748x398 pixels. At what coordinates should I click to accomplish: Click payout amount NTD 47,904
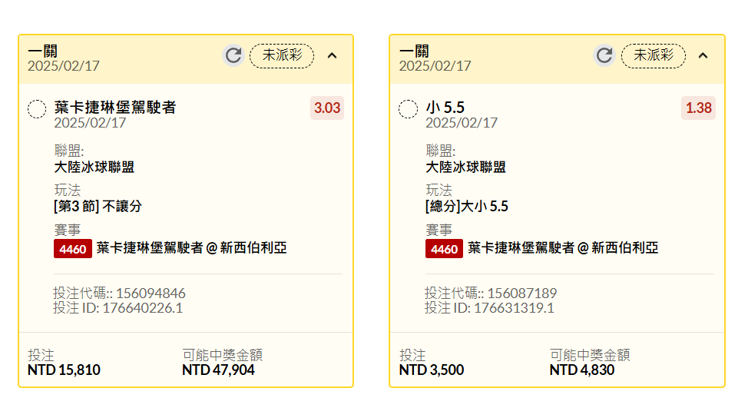click(218, 370)
